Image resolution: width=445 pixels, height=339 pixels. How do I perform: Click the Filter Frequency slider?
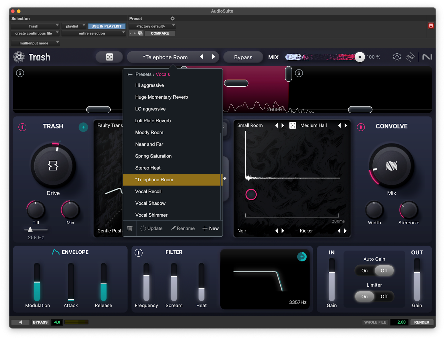pos(146,282)
